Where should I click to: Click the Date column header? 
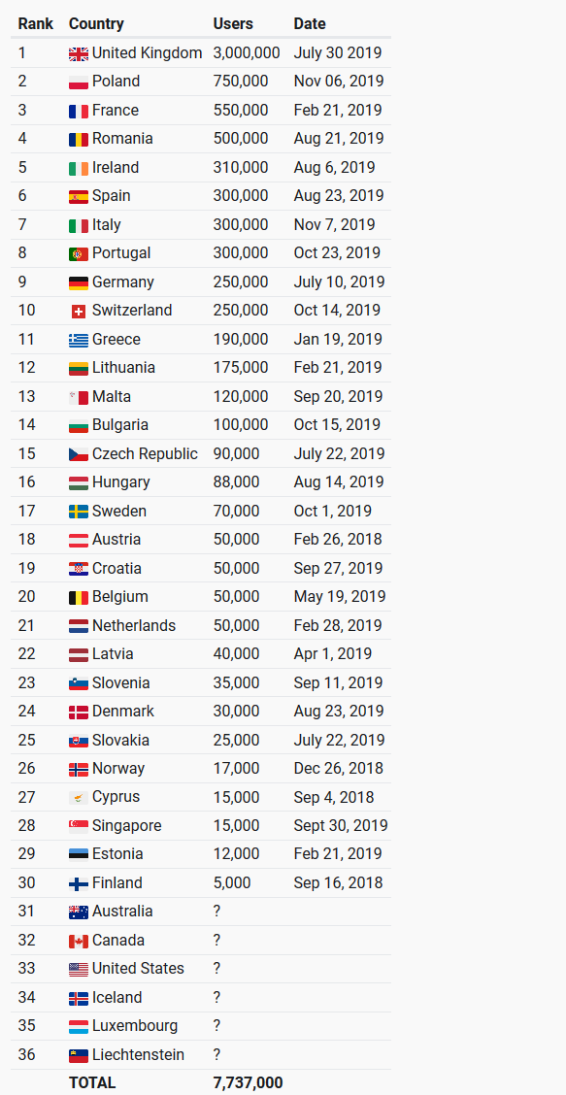click(x=310, y=23)
